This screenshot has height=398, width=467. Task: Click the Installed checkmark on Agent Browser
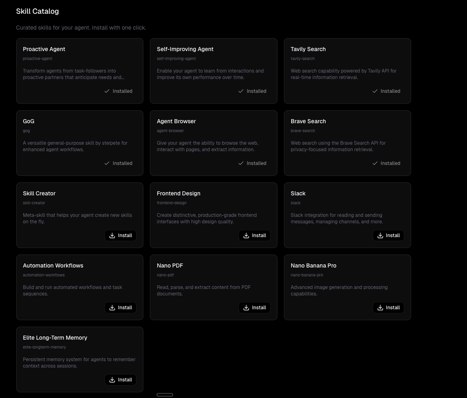click(x=241, y=163)
